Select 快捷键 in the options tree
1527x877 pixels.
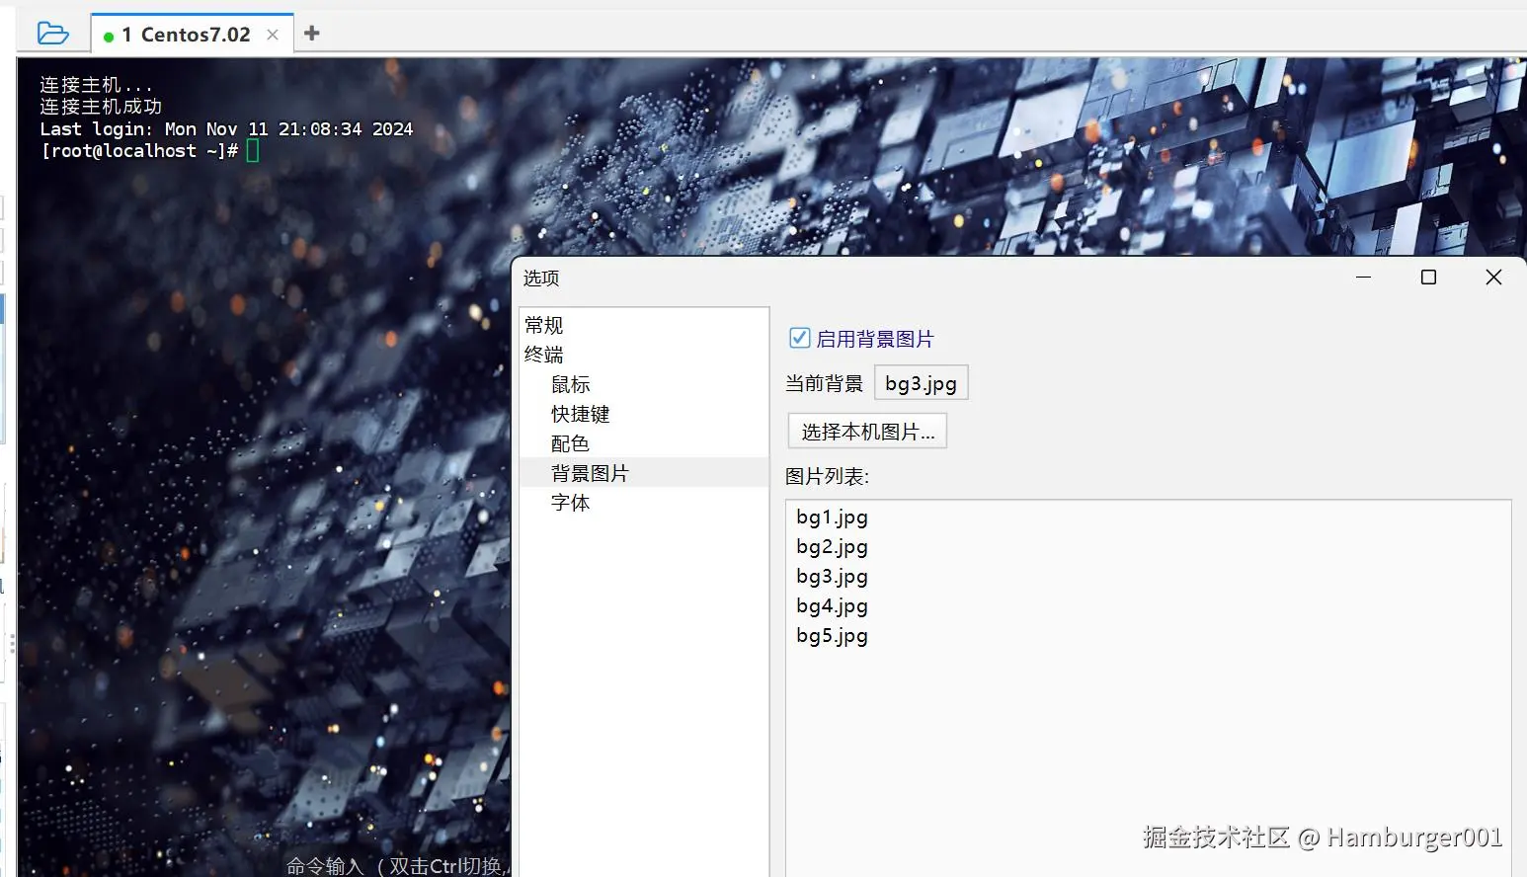pos(581,413)
